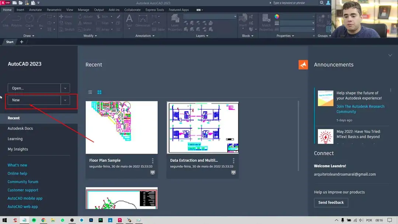Open the Announcements megaphone icon
398x224 pixels.
pos(303,65)
